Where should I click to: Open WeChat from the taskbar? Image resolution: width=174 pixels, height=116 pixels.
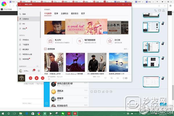coord(63,114)
